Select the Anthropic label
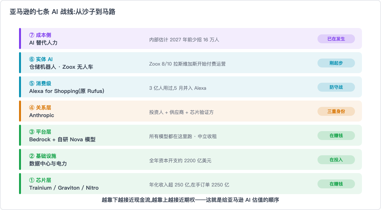Screen dimensions: 381x210 coord(42,115)
